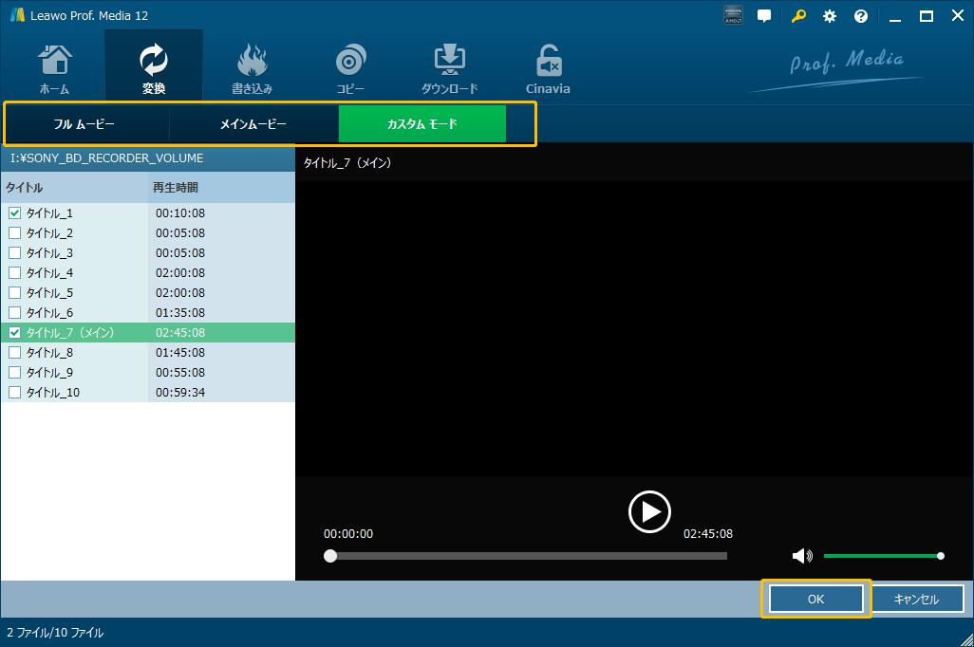This screenshot has height=647, width=974.
Task: Select カスタム モード tab
Action: coord(421,124)
